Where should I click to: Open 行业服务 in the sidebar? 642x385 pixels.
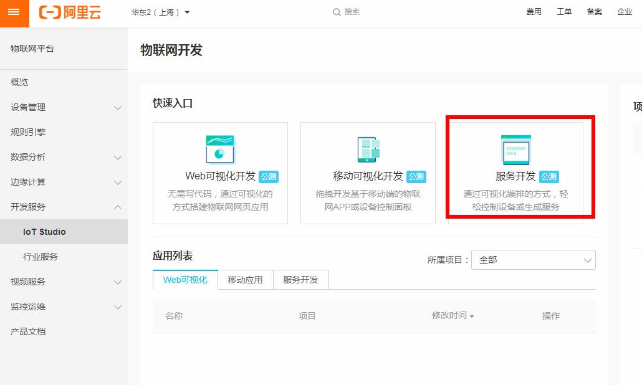(x=41, y=257)
